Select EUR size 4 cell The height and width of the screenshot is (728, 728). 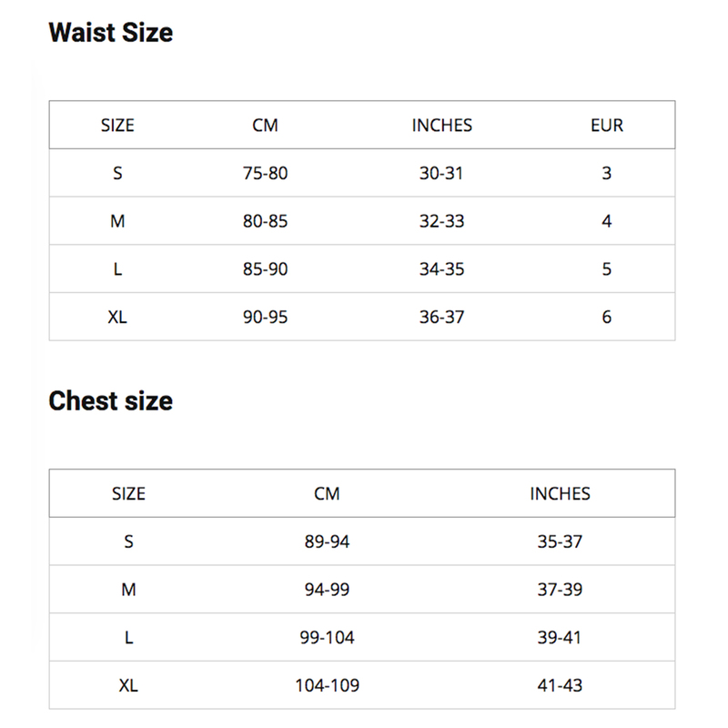607,221
